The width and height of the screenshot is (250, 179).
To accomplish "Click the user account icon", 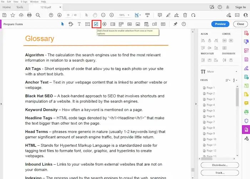I will tap(246, 15).
